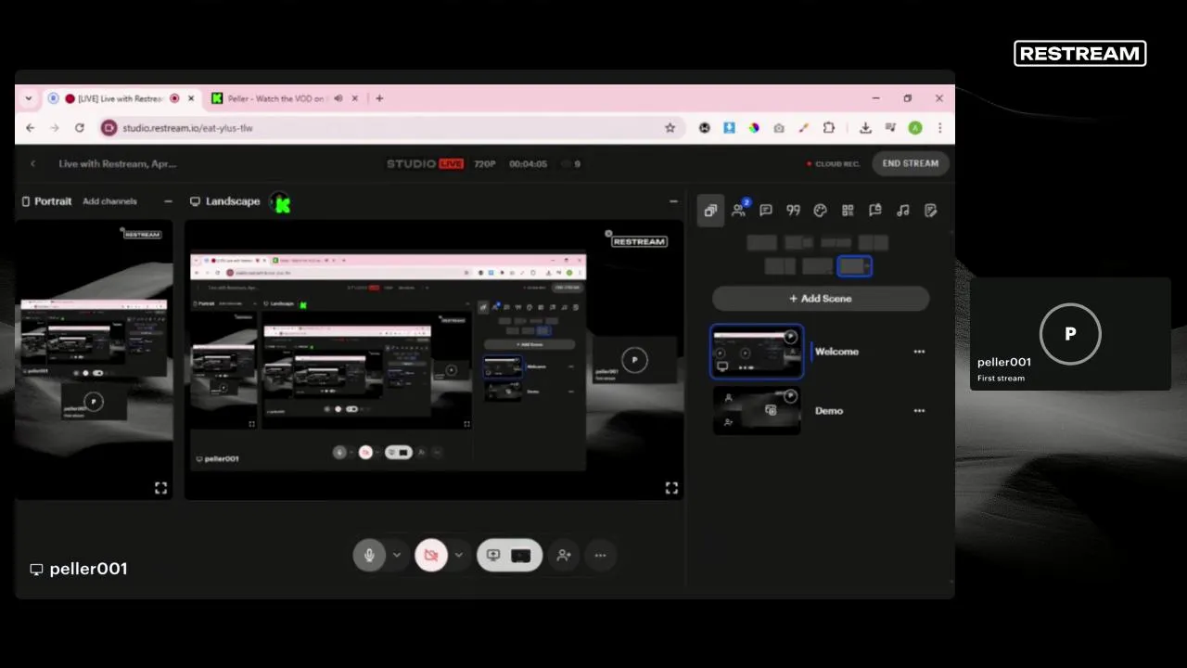The height and width of the screenshot is (668, 1187).
Task: Click the Kick channel icon beside Landscape
Action: click(282, 203)
